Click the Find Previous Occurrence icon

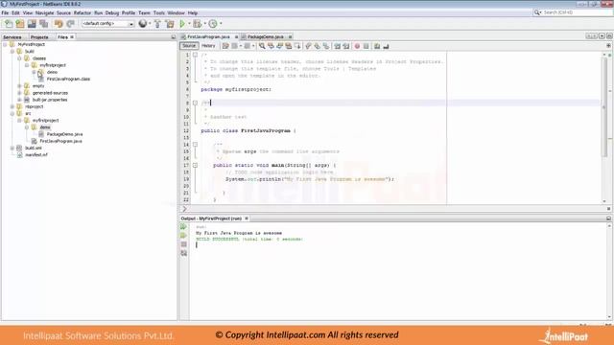(x=271, y=46)
